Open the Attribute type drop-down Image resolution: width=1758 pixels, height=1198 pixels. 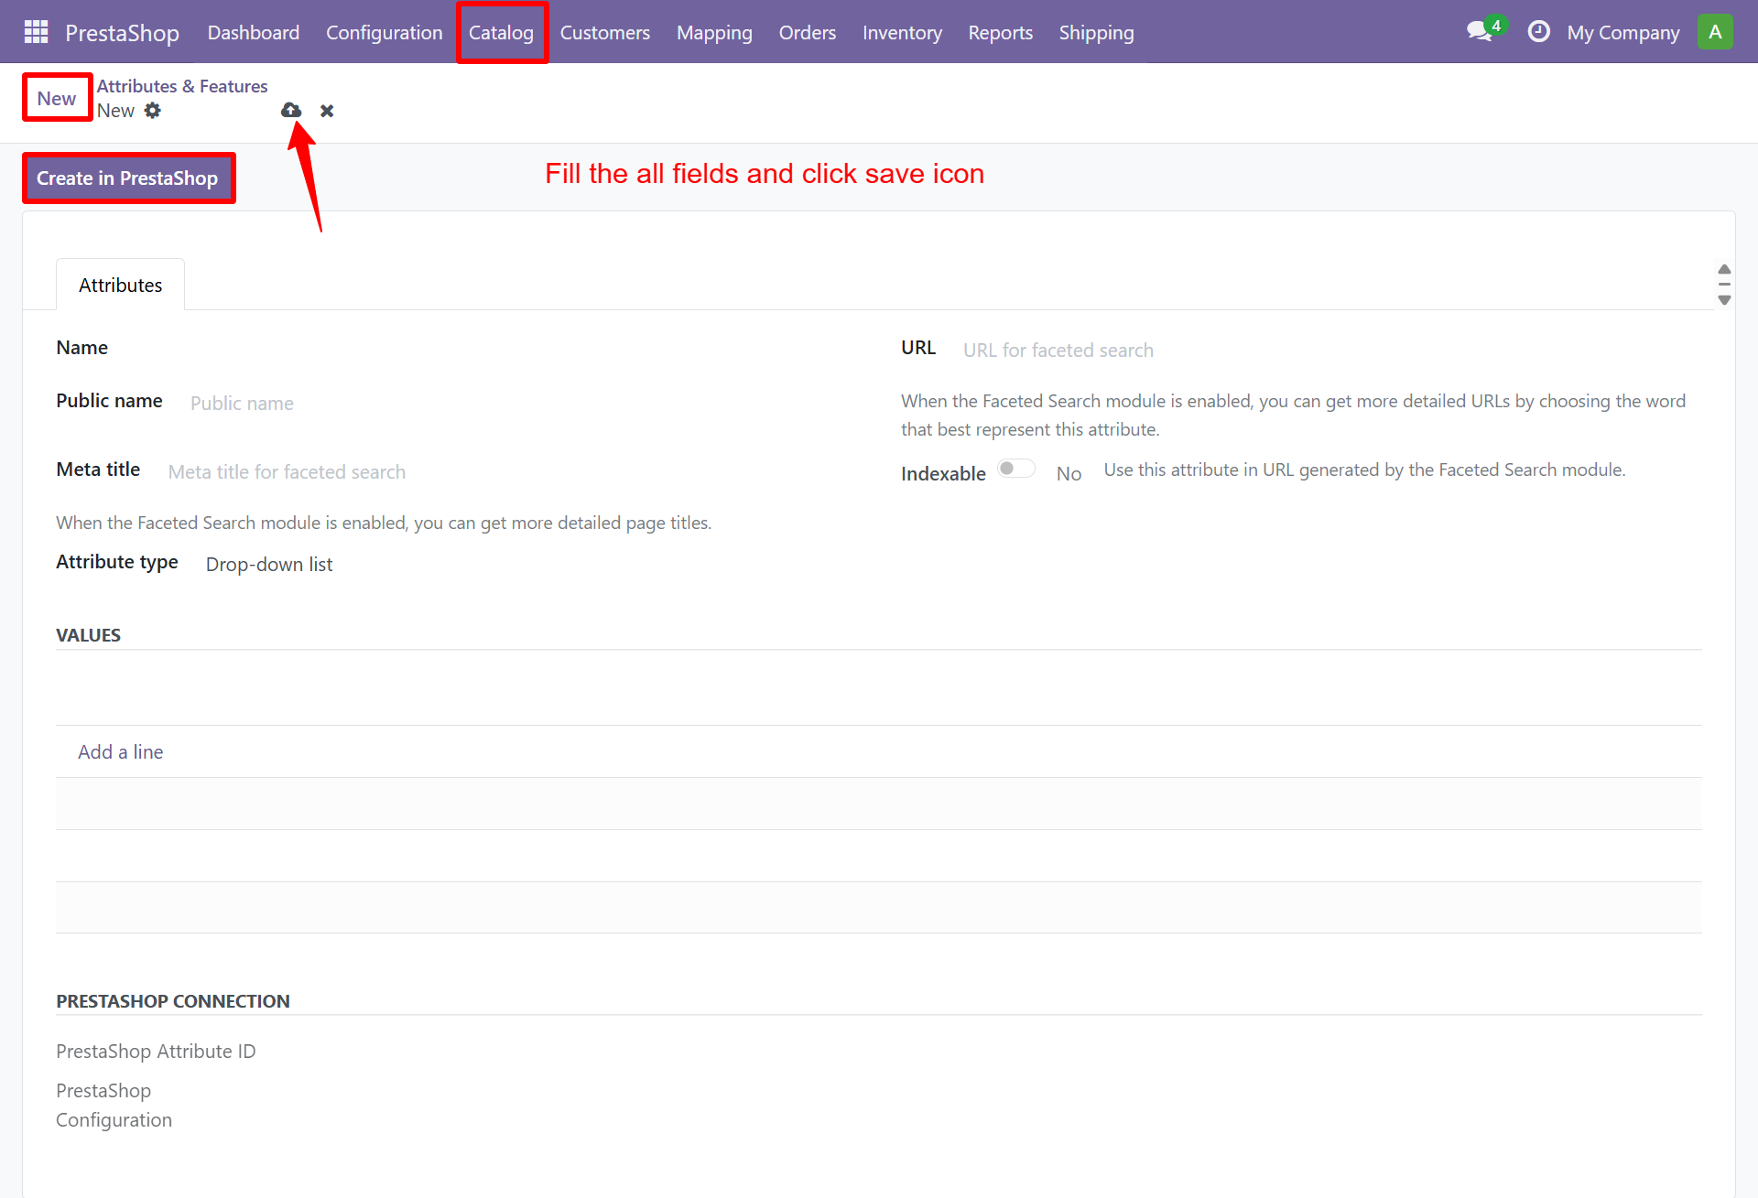[x=268, y=564]
